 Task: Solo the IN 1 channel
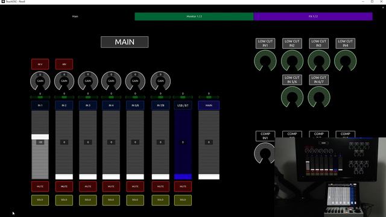pos(40,200)
